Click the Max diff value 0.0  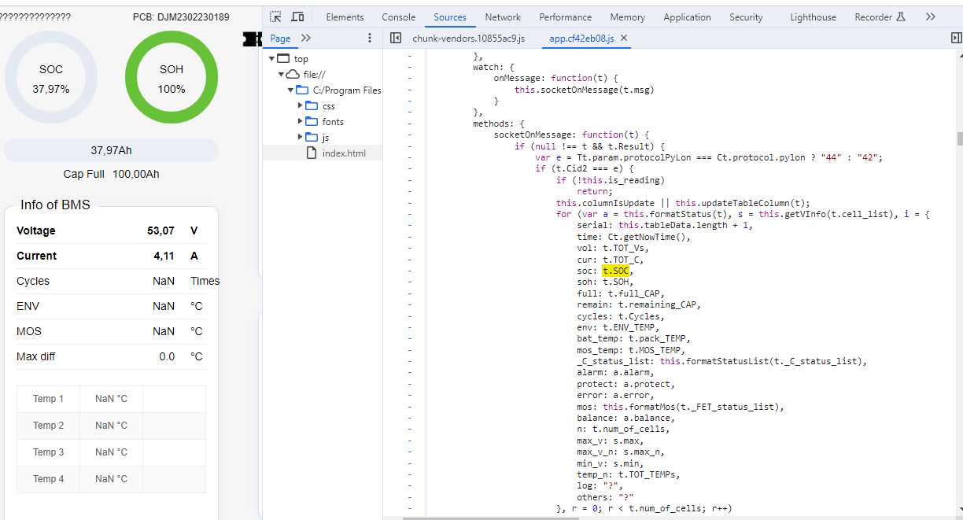click(167, 356)
